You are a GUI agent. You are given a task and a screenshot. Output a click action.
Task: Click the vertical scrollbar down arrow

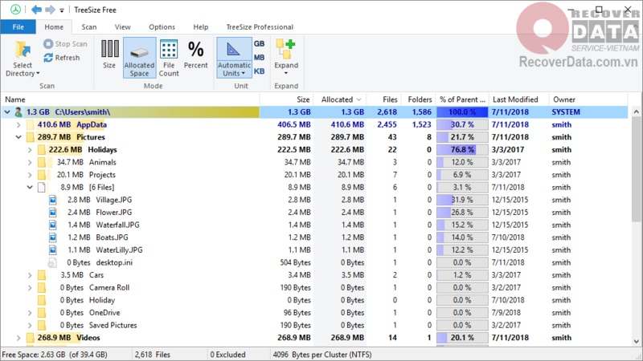tap(636, 341)
